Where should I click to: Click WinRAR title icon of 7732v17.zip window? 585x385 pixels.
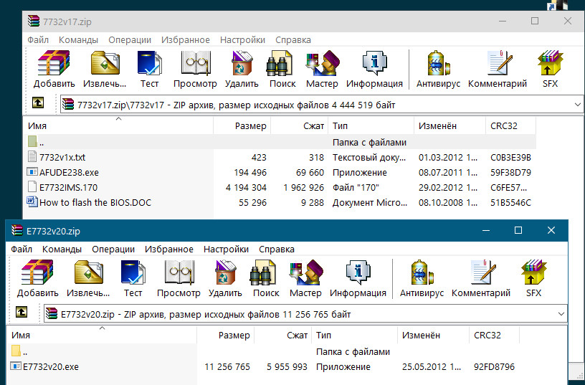[x=34, y=22]
